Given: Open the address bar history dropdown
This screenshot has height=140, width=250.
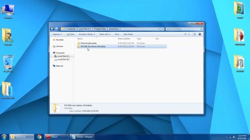Looking at the screenshot, I should click(x=159, y=29).
